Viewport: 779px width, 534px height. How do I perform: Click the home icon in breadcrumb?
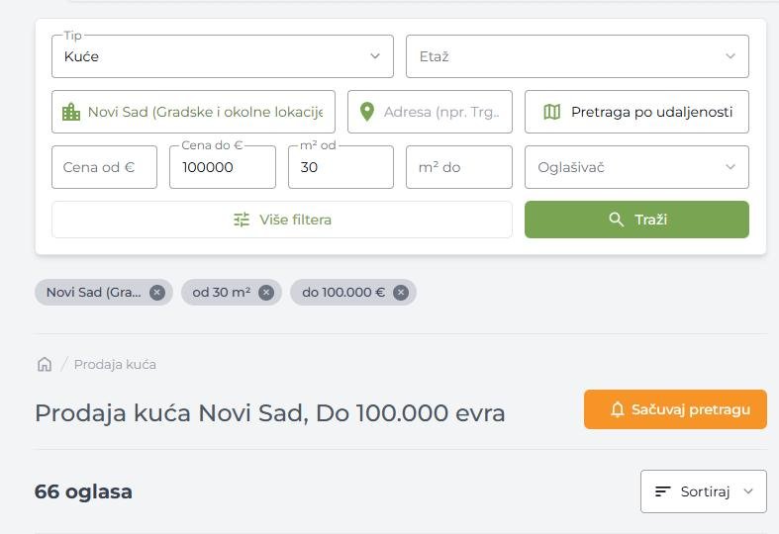tap(44, 364)
